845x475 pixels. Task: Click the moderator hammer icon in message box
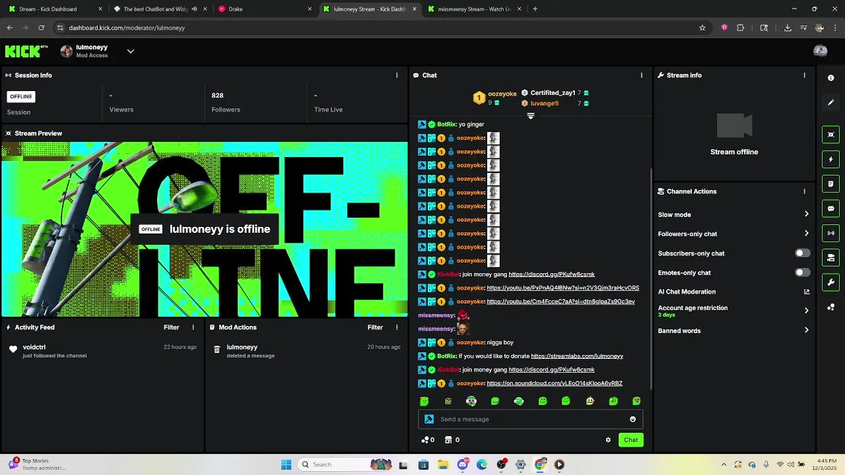tap(429, 419)
